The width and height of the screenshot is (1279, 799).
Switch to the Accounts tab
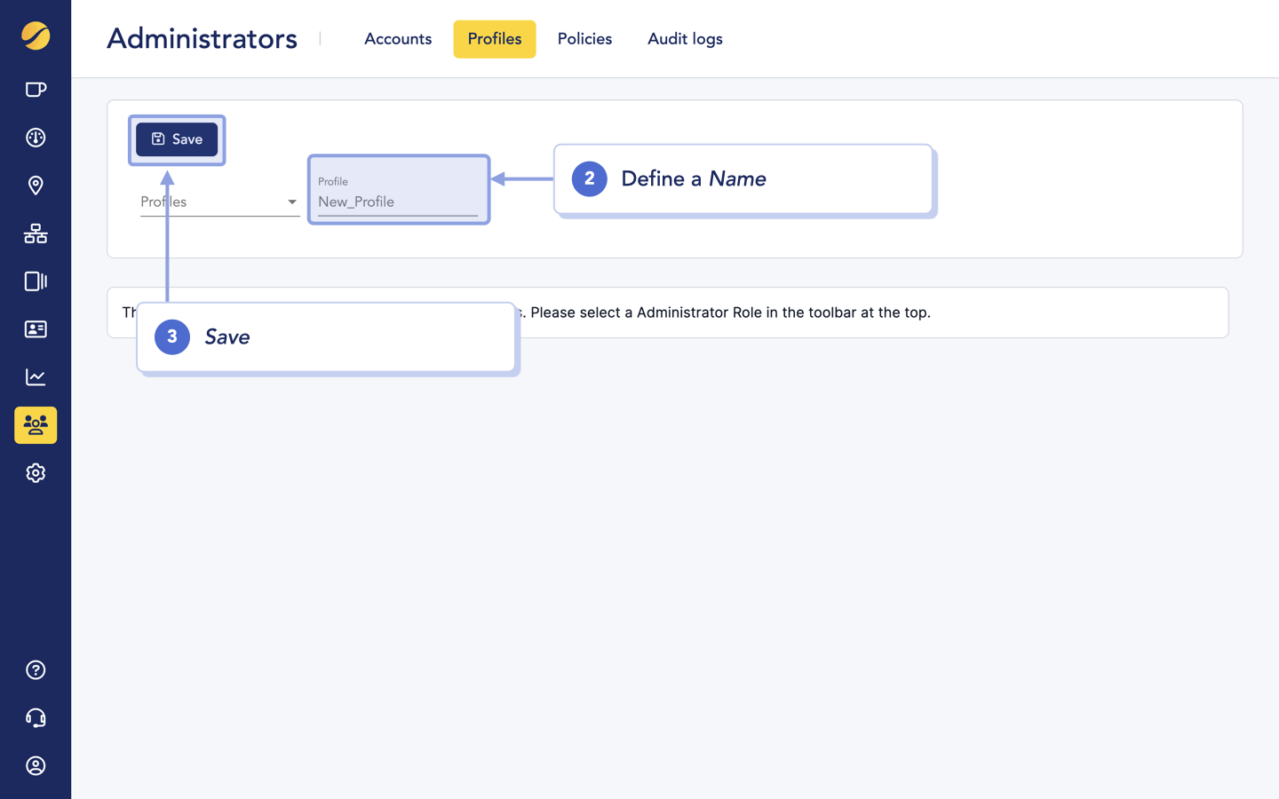click(x=397, y=39)
